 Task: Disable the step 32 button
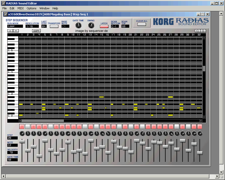(x=200, y=127)
